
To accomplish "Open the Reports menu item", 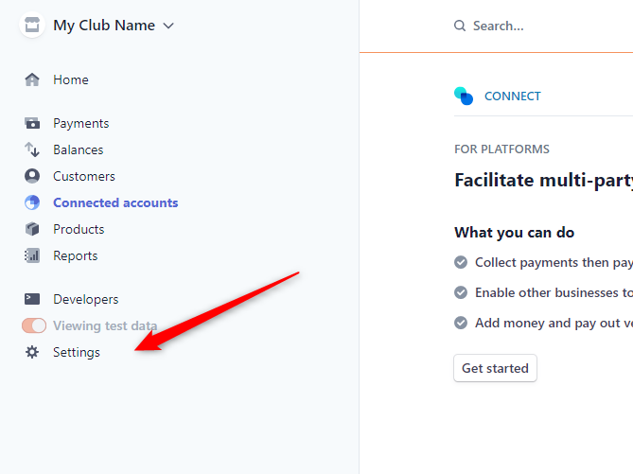I will [x=76, y=255].
